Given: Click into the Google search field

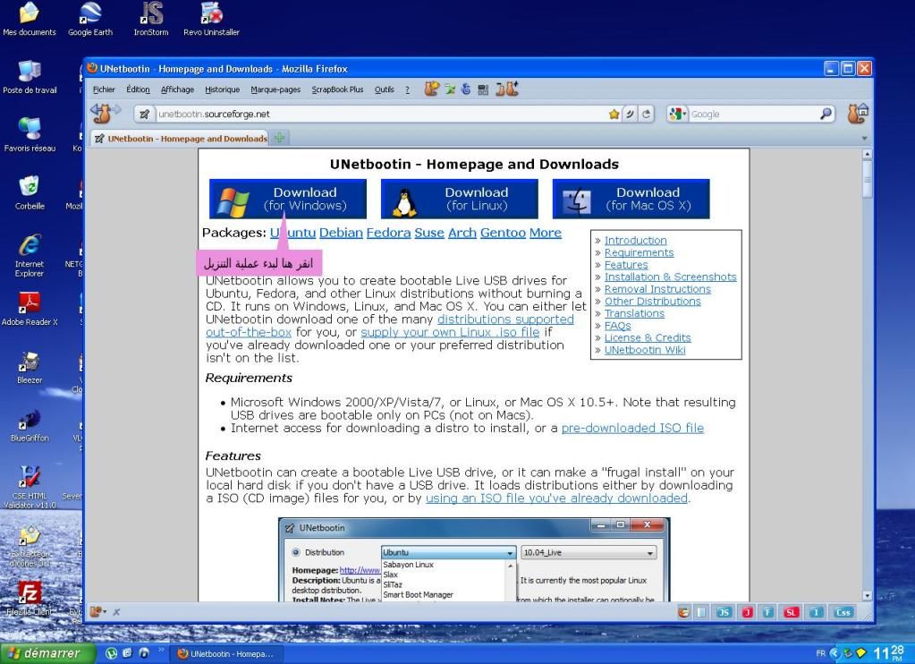Looking at the screenshot, I should click(x=754, y=114).
